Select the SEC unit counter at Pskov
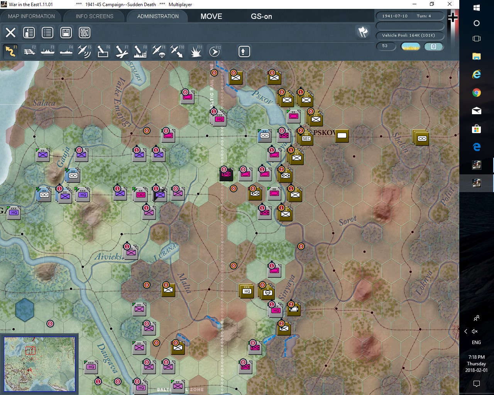 [306, 138]
